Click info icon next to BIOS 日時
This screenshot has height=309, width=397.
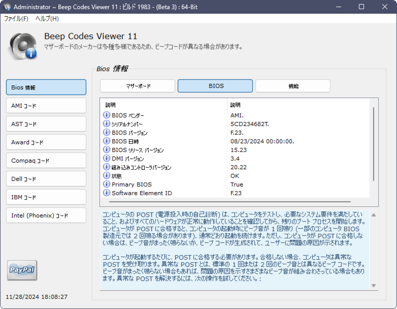[x=106, y=141]
